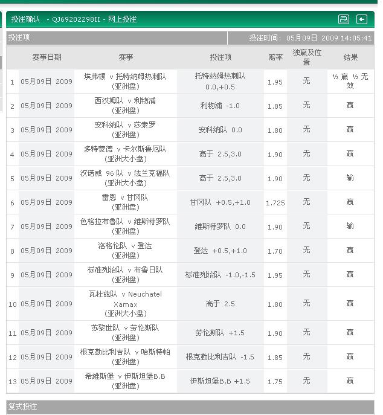The width and height of the screenshot is (383, 415).
Task: Click the 投注时间 05月09日 2009 14:05:41 text
Action: click(x=311, y=38)
